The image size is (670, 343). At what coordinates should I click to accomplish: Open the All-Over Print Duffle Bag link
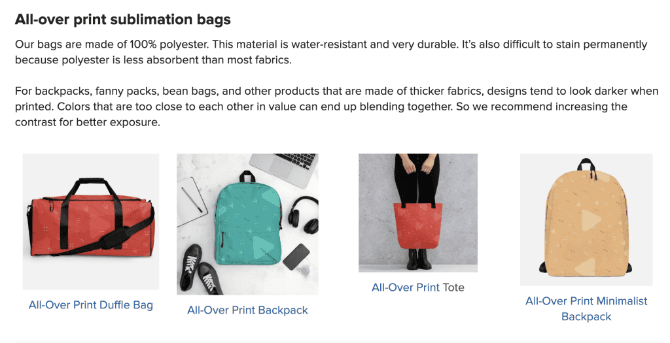(x=90, y=305)
